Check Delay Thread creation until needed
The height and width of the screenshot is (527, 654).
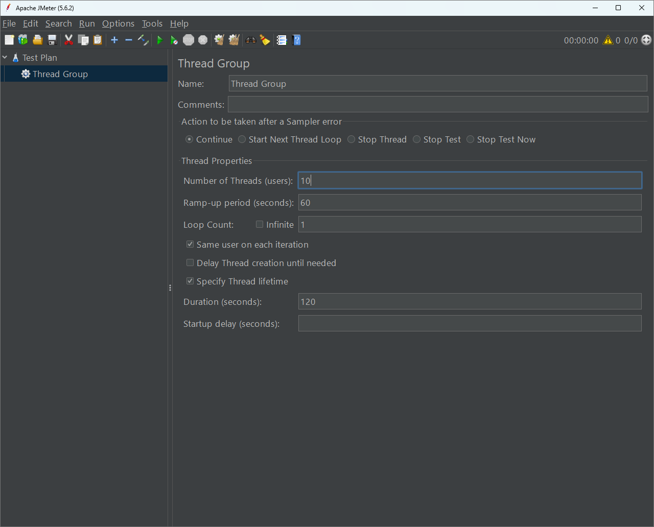[x=190, y=263]
